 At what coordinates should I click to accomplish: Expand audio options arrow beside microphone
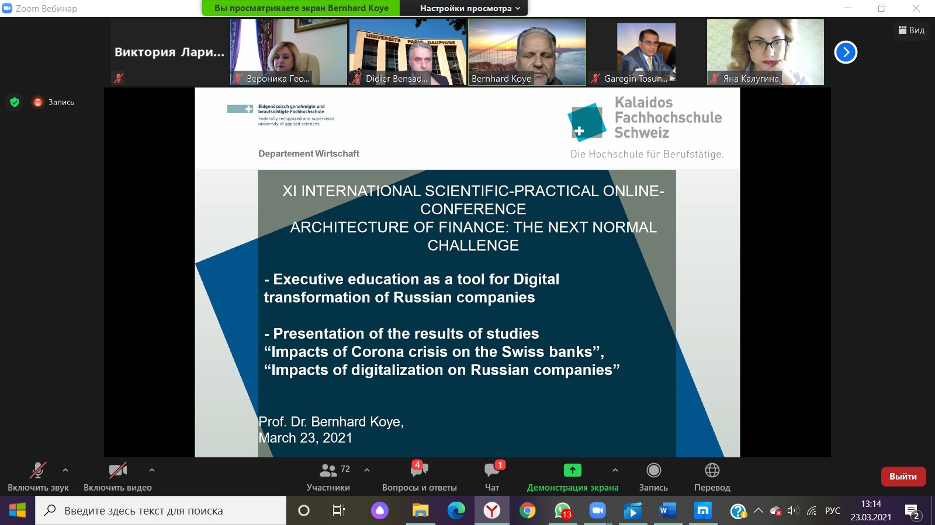pyautogui.click(x=65, y=470)
